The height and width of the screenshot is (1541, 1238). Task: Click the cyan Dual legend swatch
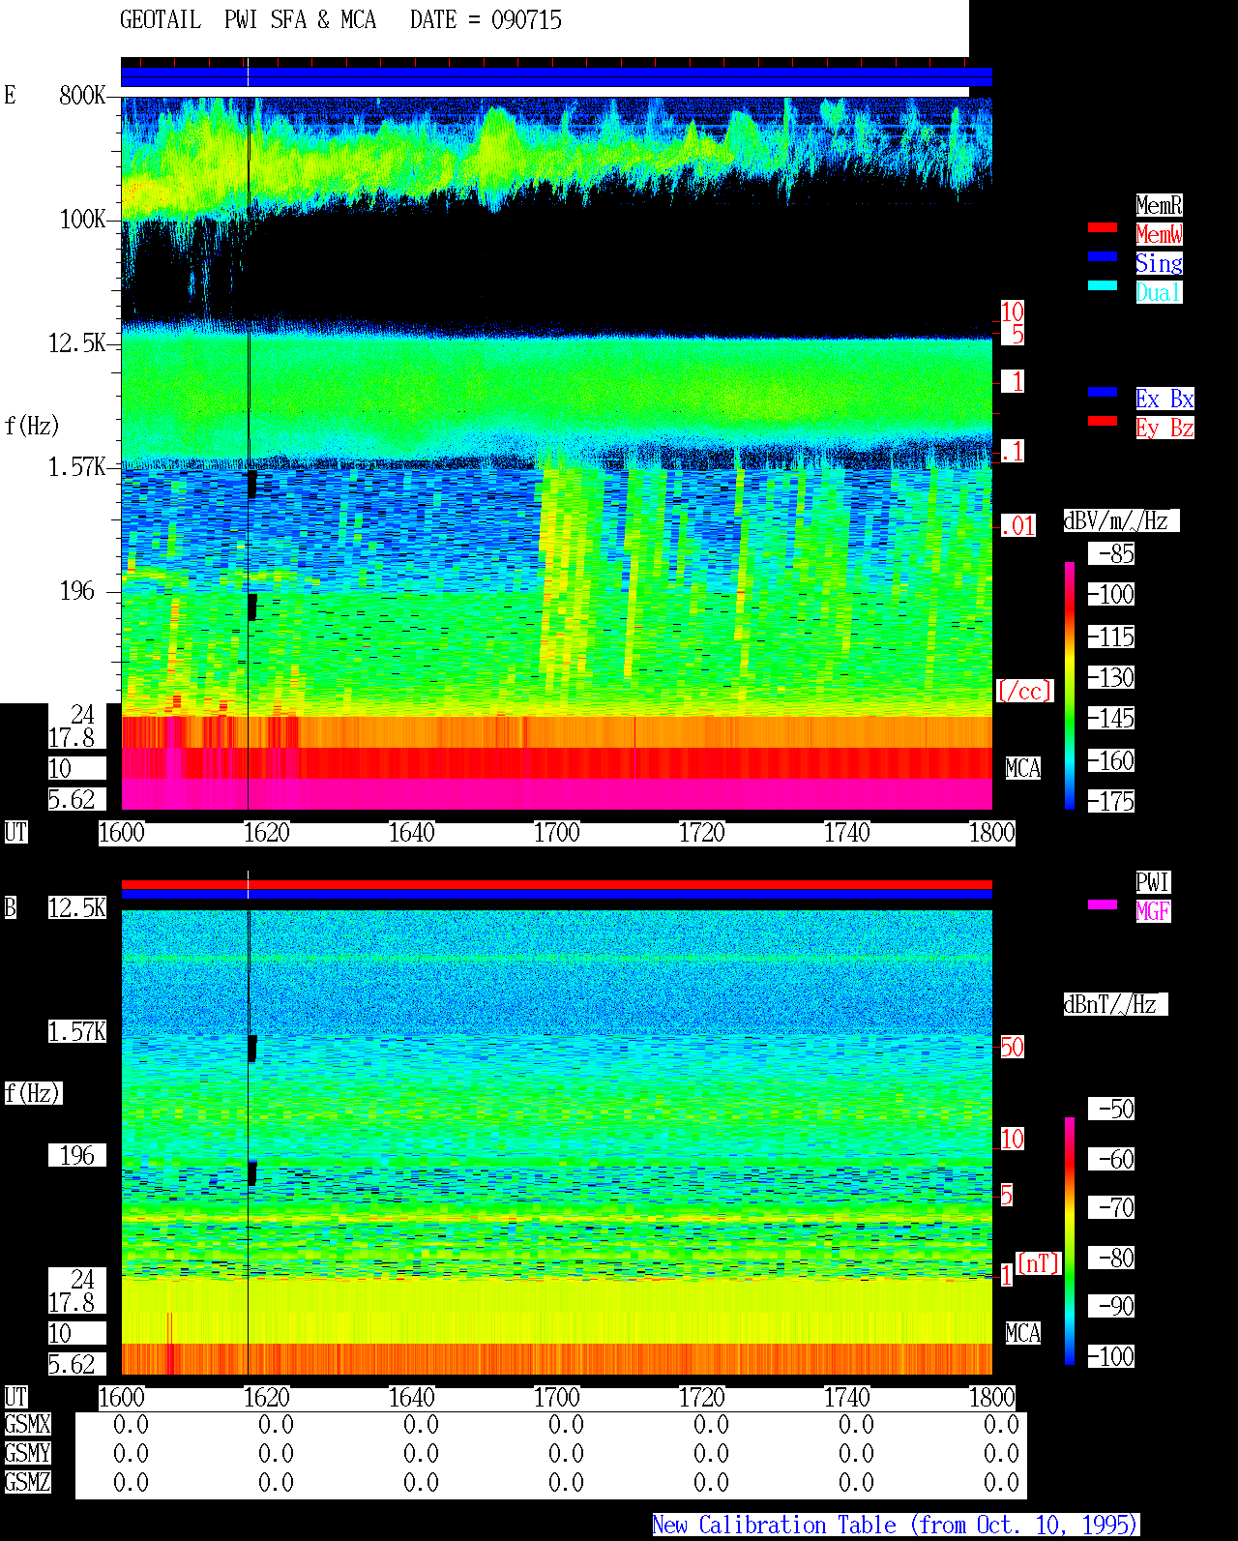click(1103, 285)
